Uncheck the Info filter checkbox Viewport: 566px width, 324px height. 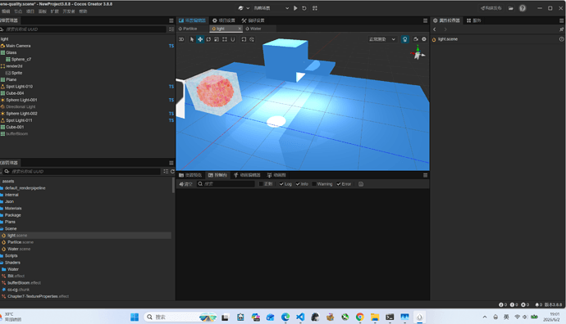coord(298,184)
